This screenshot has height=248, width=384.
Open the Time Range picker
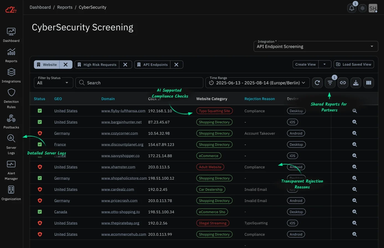257,83
